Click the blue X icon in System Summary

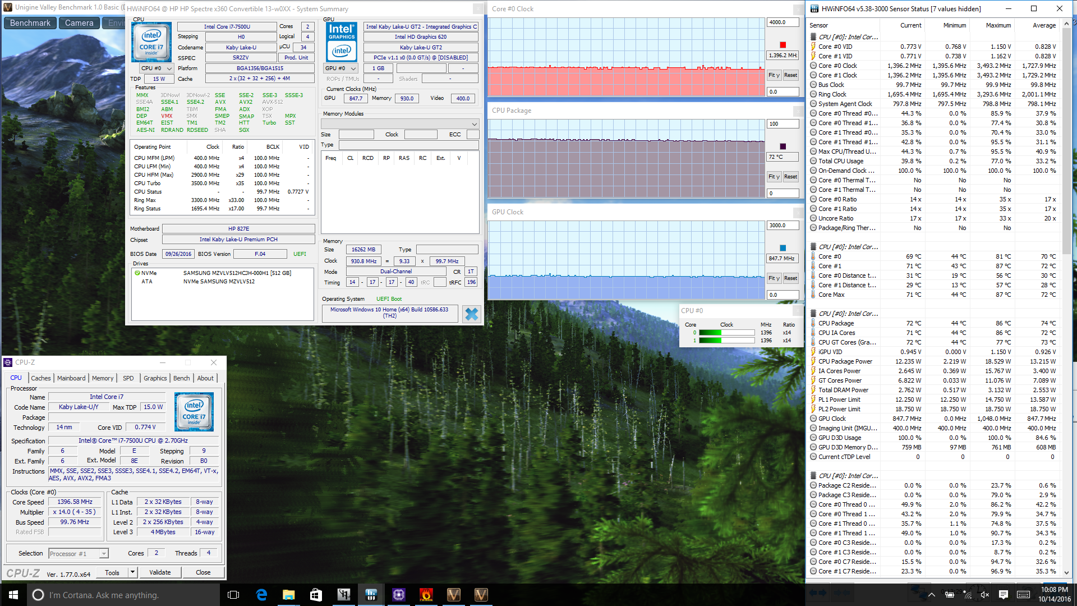click(x=472, y=314)
